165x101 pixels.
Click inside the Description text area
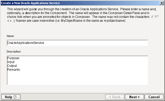pyautogui.click(x=77, y=70)
